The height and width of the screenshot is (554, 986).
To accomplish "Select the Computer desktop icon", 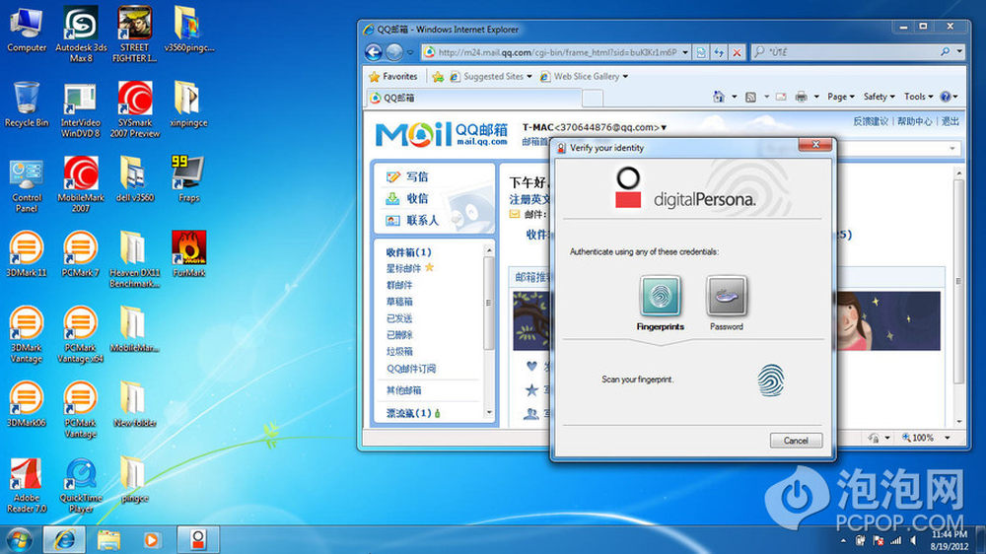I will click(27, 30).
